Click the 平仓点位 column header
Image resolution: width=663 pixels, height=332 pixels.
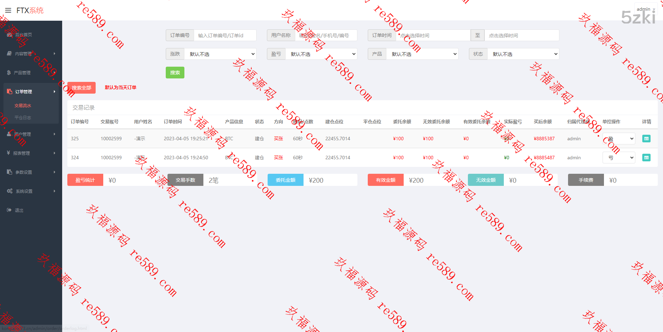pyautogui.click(x=372, y=122)
